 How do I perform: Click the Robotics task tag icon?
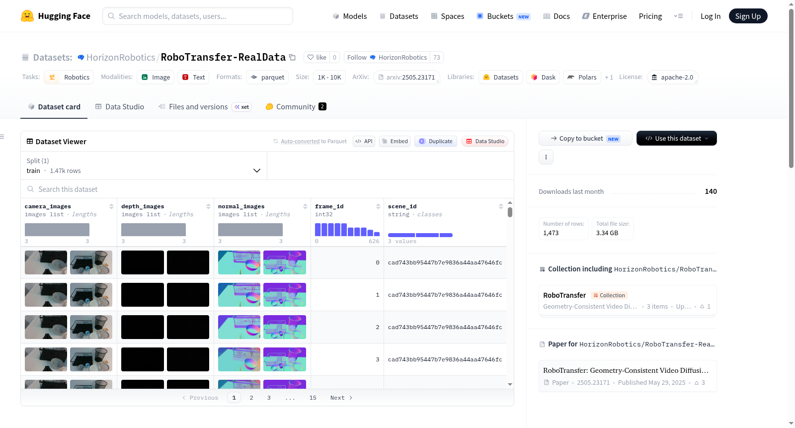click(52, 77)
